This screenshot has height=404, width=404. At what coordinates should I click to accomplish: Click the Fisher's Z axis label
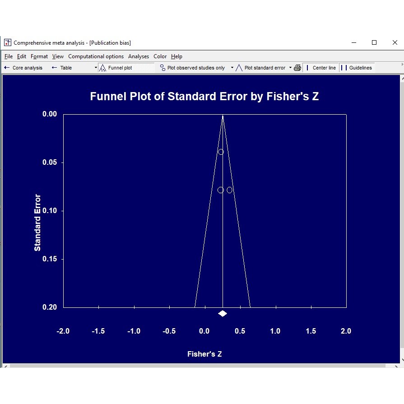click(x=204, y=354)
